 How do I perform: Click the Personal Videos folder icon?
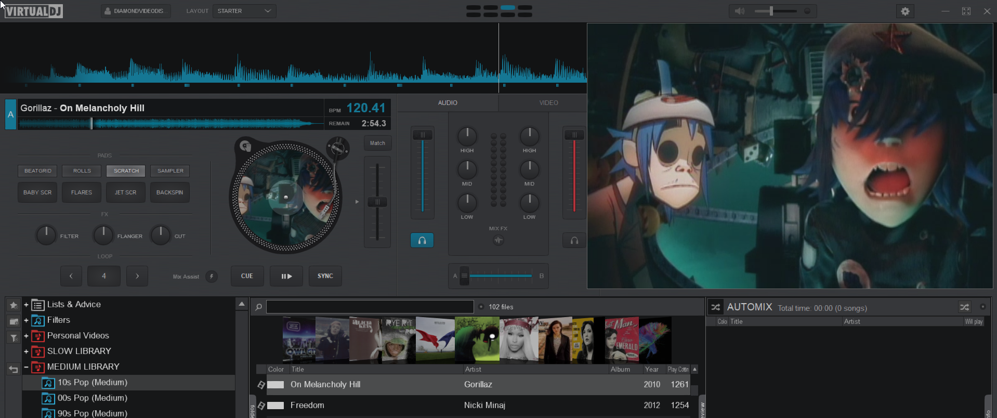[38, 336]
